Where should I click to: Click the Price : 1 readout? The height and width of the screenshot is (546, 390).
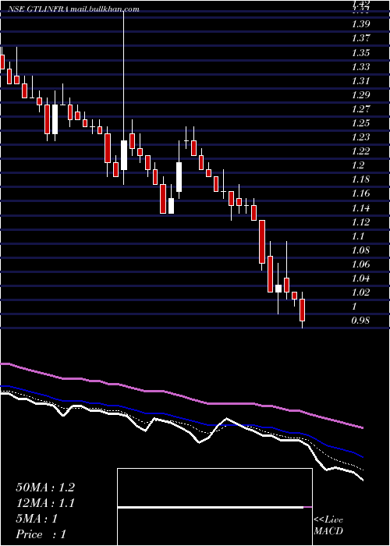[41, 534]
